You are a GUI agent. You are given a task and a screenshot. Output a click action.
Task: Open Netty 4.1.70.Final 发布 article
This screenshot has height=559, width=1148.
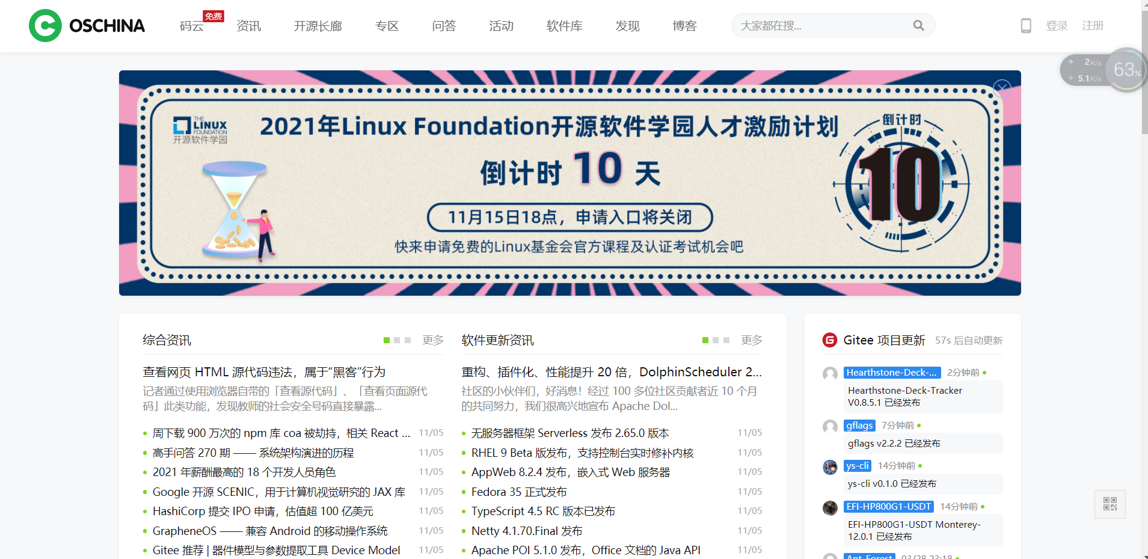tap(527, 531)
